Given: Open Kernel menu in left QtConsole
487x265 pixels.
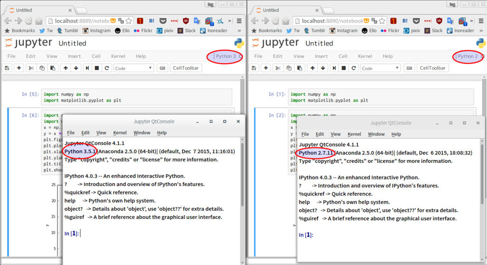Looking at the screenshot, I should 120,132.
